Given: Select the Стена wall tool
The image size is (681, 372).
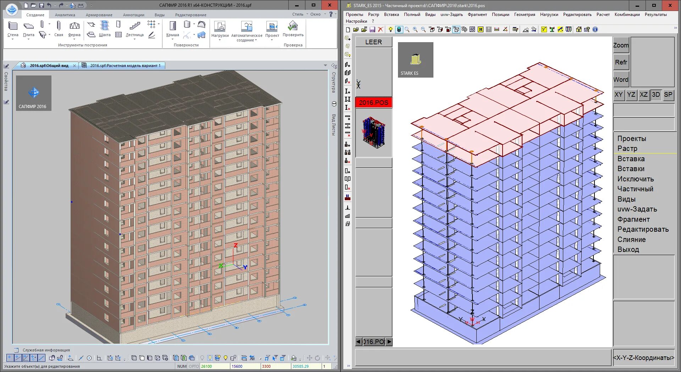Looking at the screenshot, I should pos(13,29).
